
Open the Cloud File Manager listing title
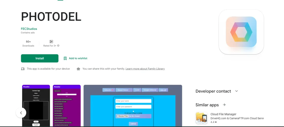point(223,114)
